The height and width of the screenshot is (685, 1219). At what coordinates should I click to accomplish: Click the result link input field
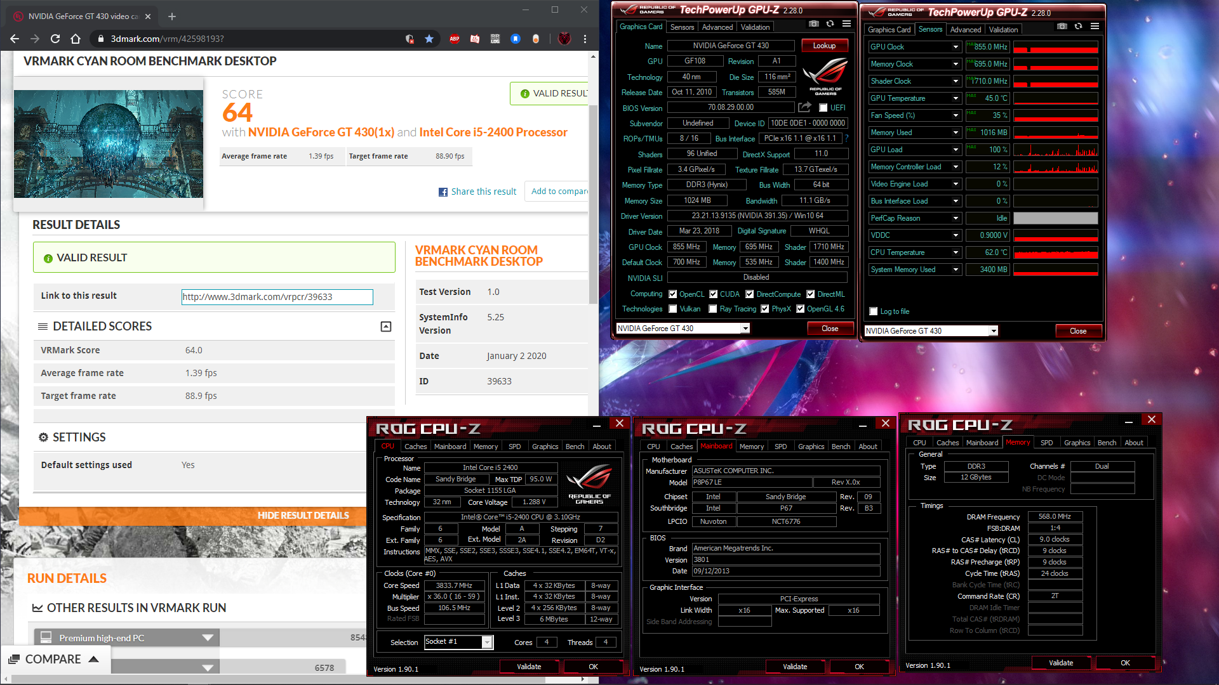click(x=277, y=297)
